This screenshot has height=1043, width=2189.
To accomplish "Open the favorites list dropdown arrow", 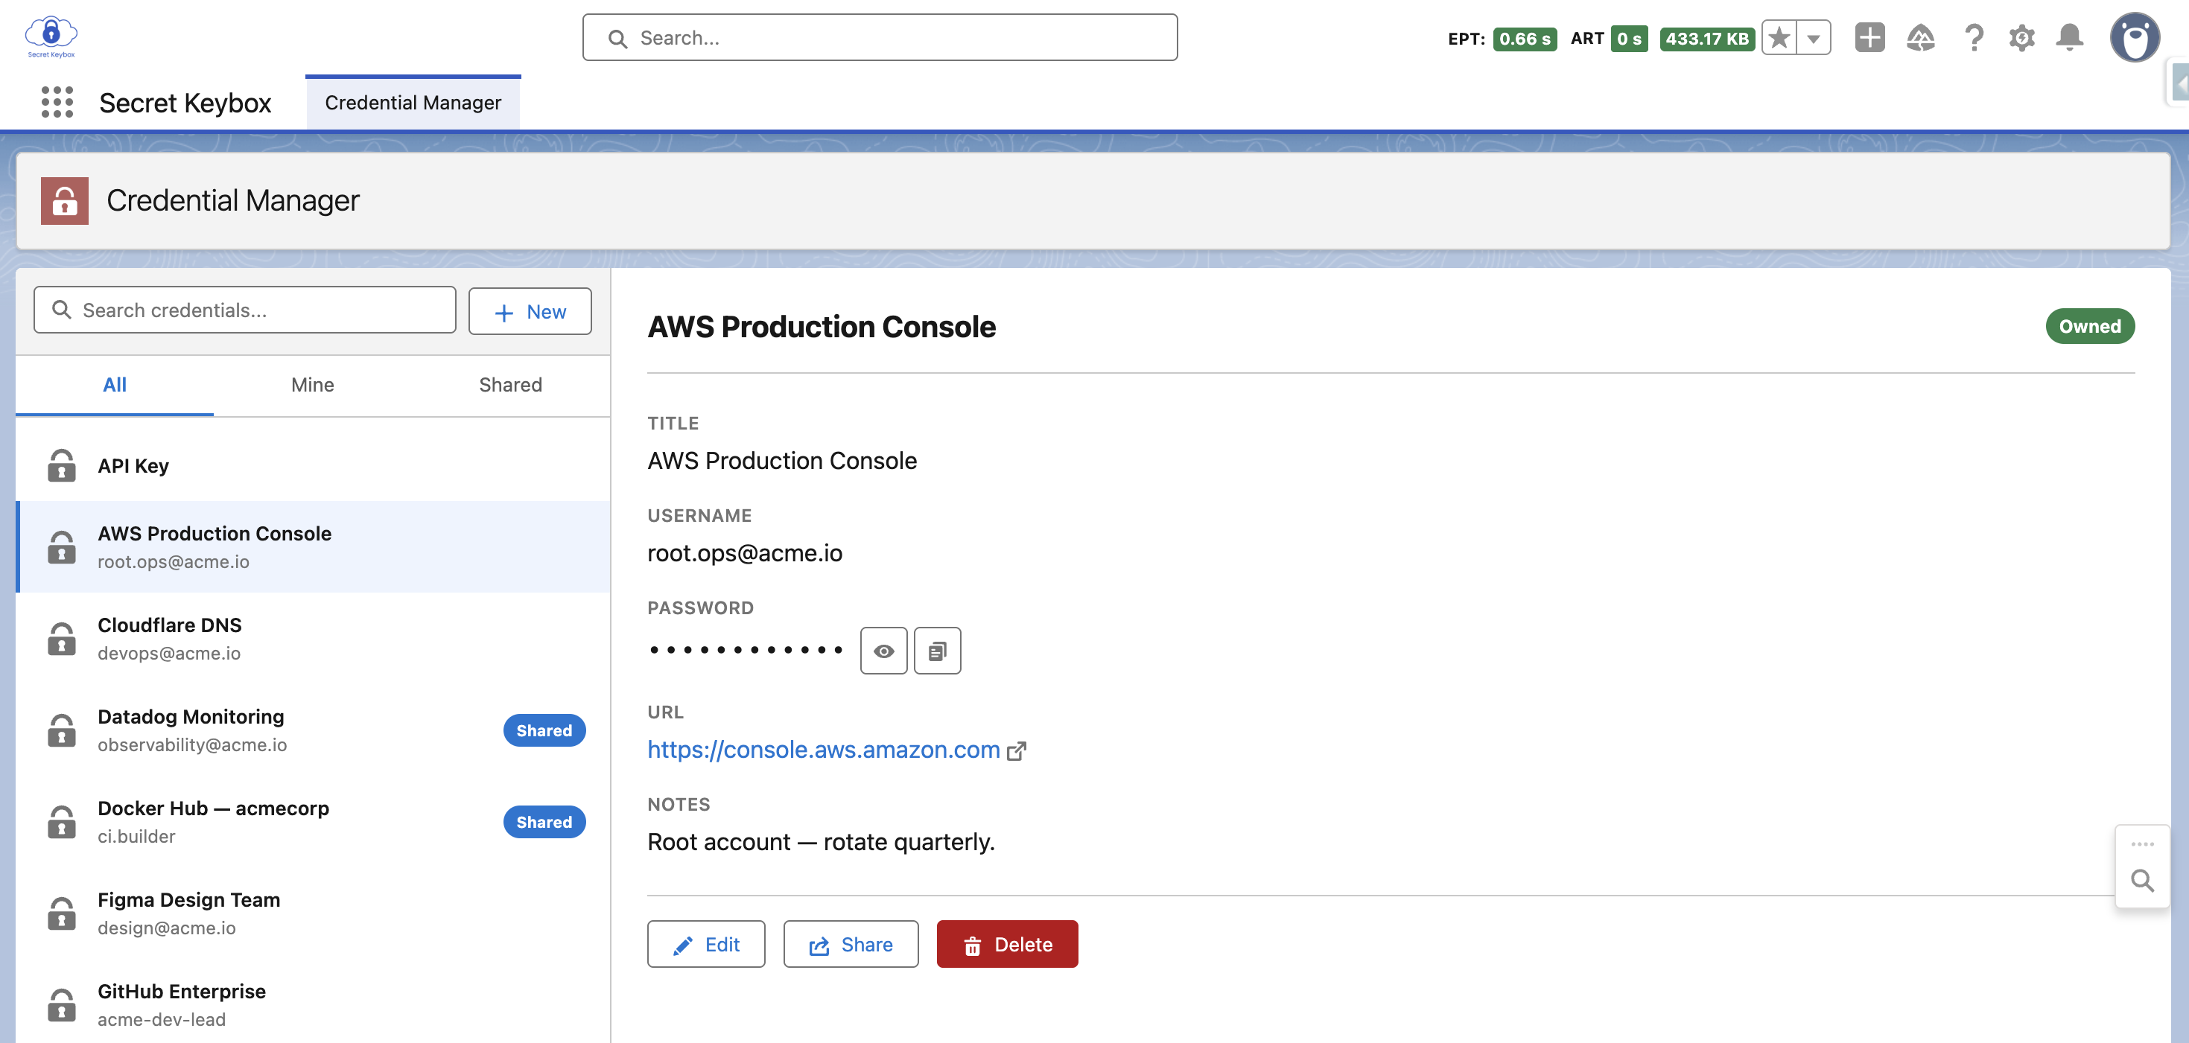I will tap(1814, 37).
